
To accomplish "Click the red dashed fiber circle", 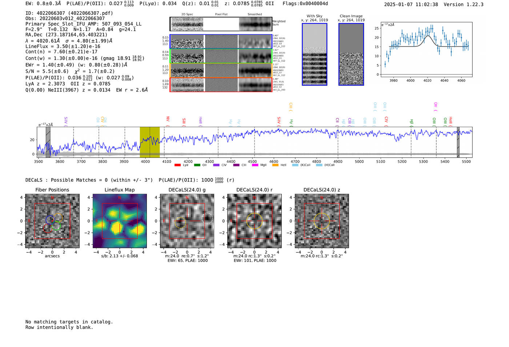I will 48,228.
